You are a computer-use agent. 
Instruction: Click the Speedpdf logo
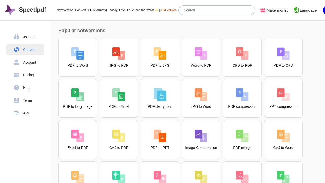[26, 10]
